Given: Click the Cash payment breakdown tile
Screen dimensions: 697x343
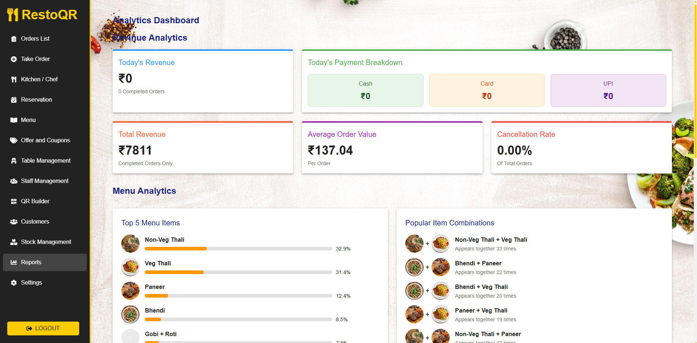Looking at the screenshot, I should click(365, 90).
